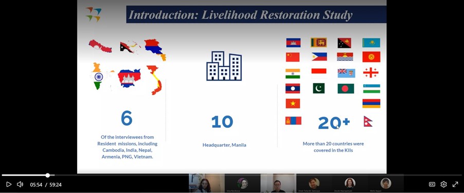
Task: Select the last participant avatar thumbnail
Action: pos(386,183)
